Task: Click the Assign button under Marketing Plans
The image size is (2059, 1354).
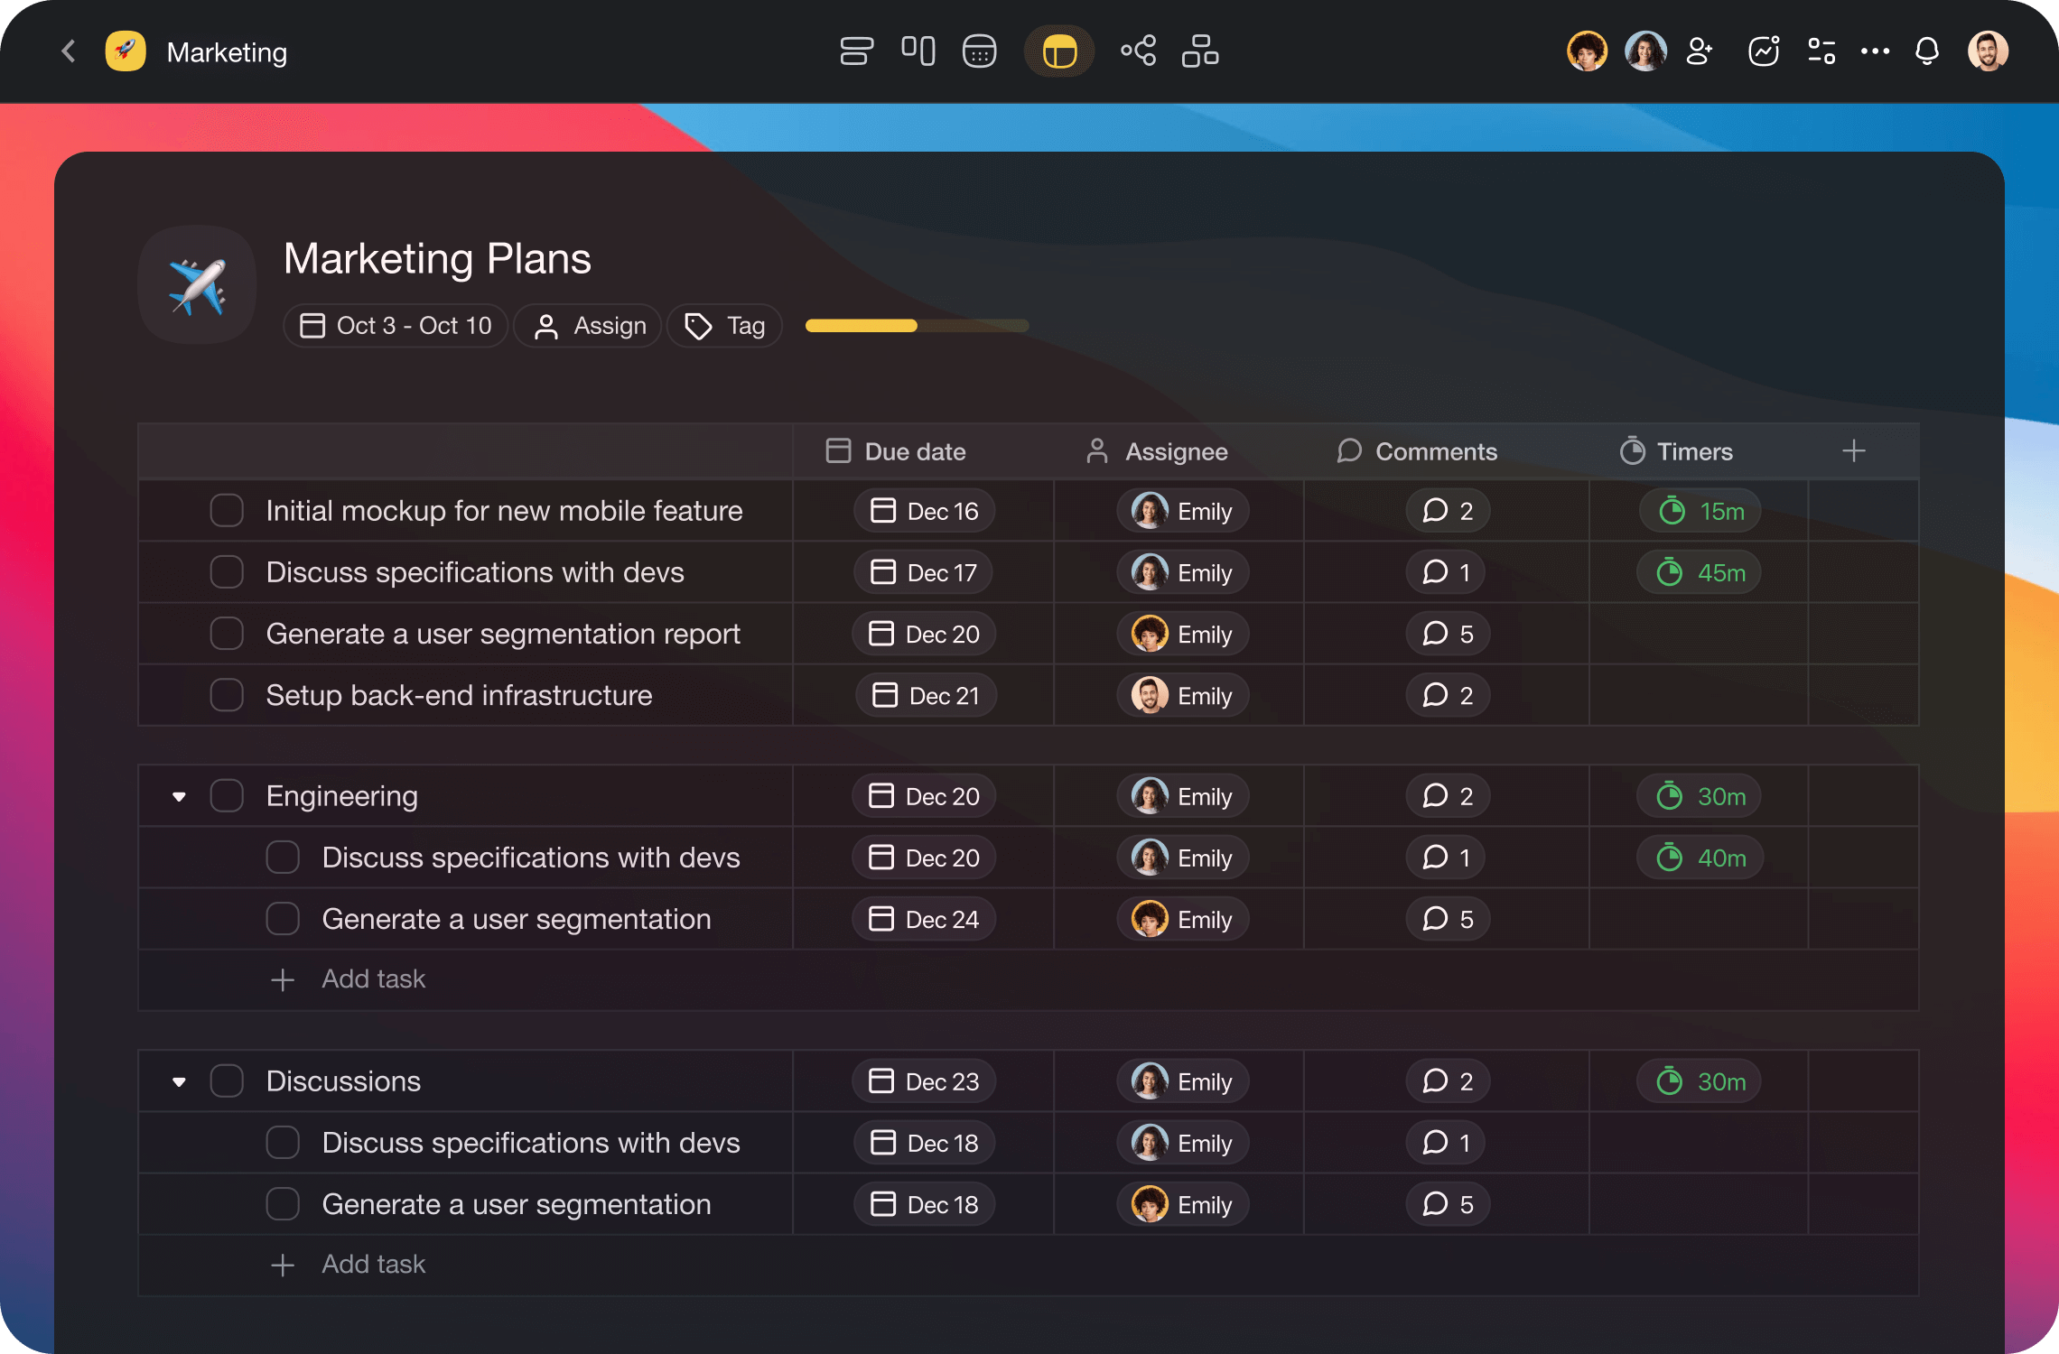Action: pyautogui.click(x=590, y=326)
